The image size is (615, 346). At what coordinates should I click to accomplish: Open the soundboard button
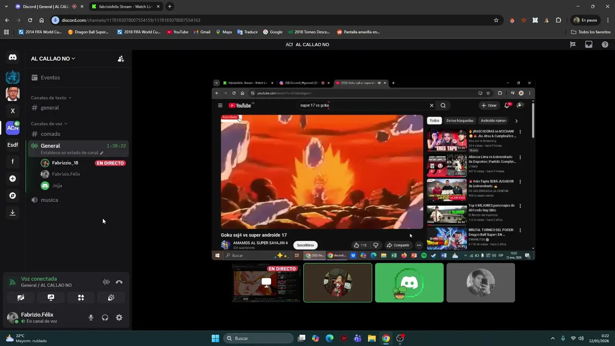[111, 297]
